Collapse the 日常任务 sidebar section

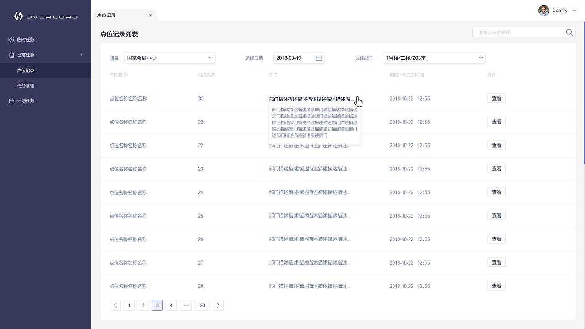click(x=81, y=55)
